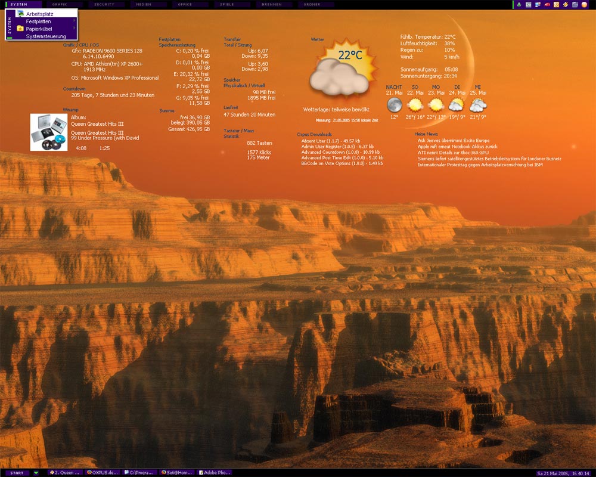Click the Arbeitsplatz computer icon in menu
The height and width of the screenshot is (477, 596).
click(x=21, y=14)
